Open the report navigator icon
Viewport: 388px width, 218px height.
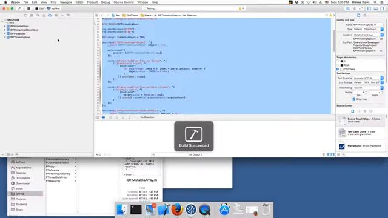coord(68,15)
